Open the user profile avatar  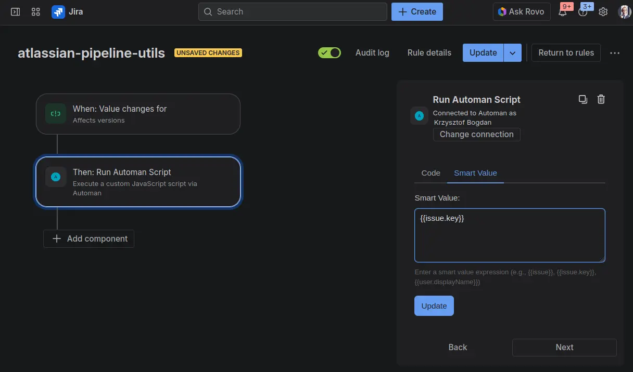point(624,11)
